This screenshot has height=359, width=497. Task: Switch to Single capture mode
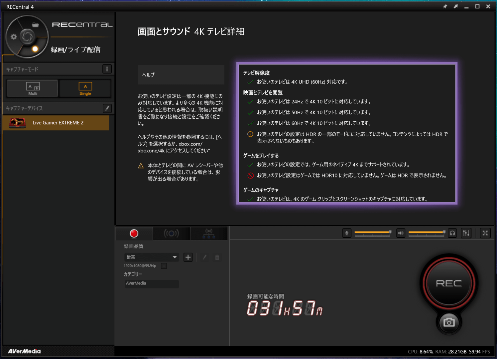point(85,88)
